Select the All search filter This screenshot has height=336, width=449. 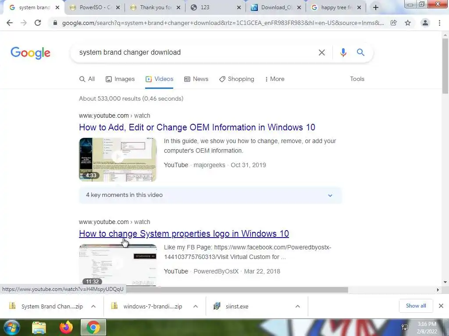pos(87,79)
